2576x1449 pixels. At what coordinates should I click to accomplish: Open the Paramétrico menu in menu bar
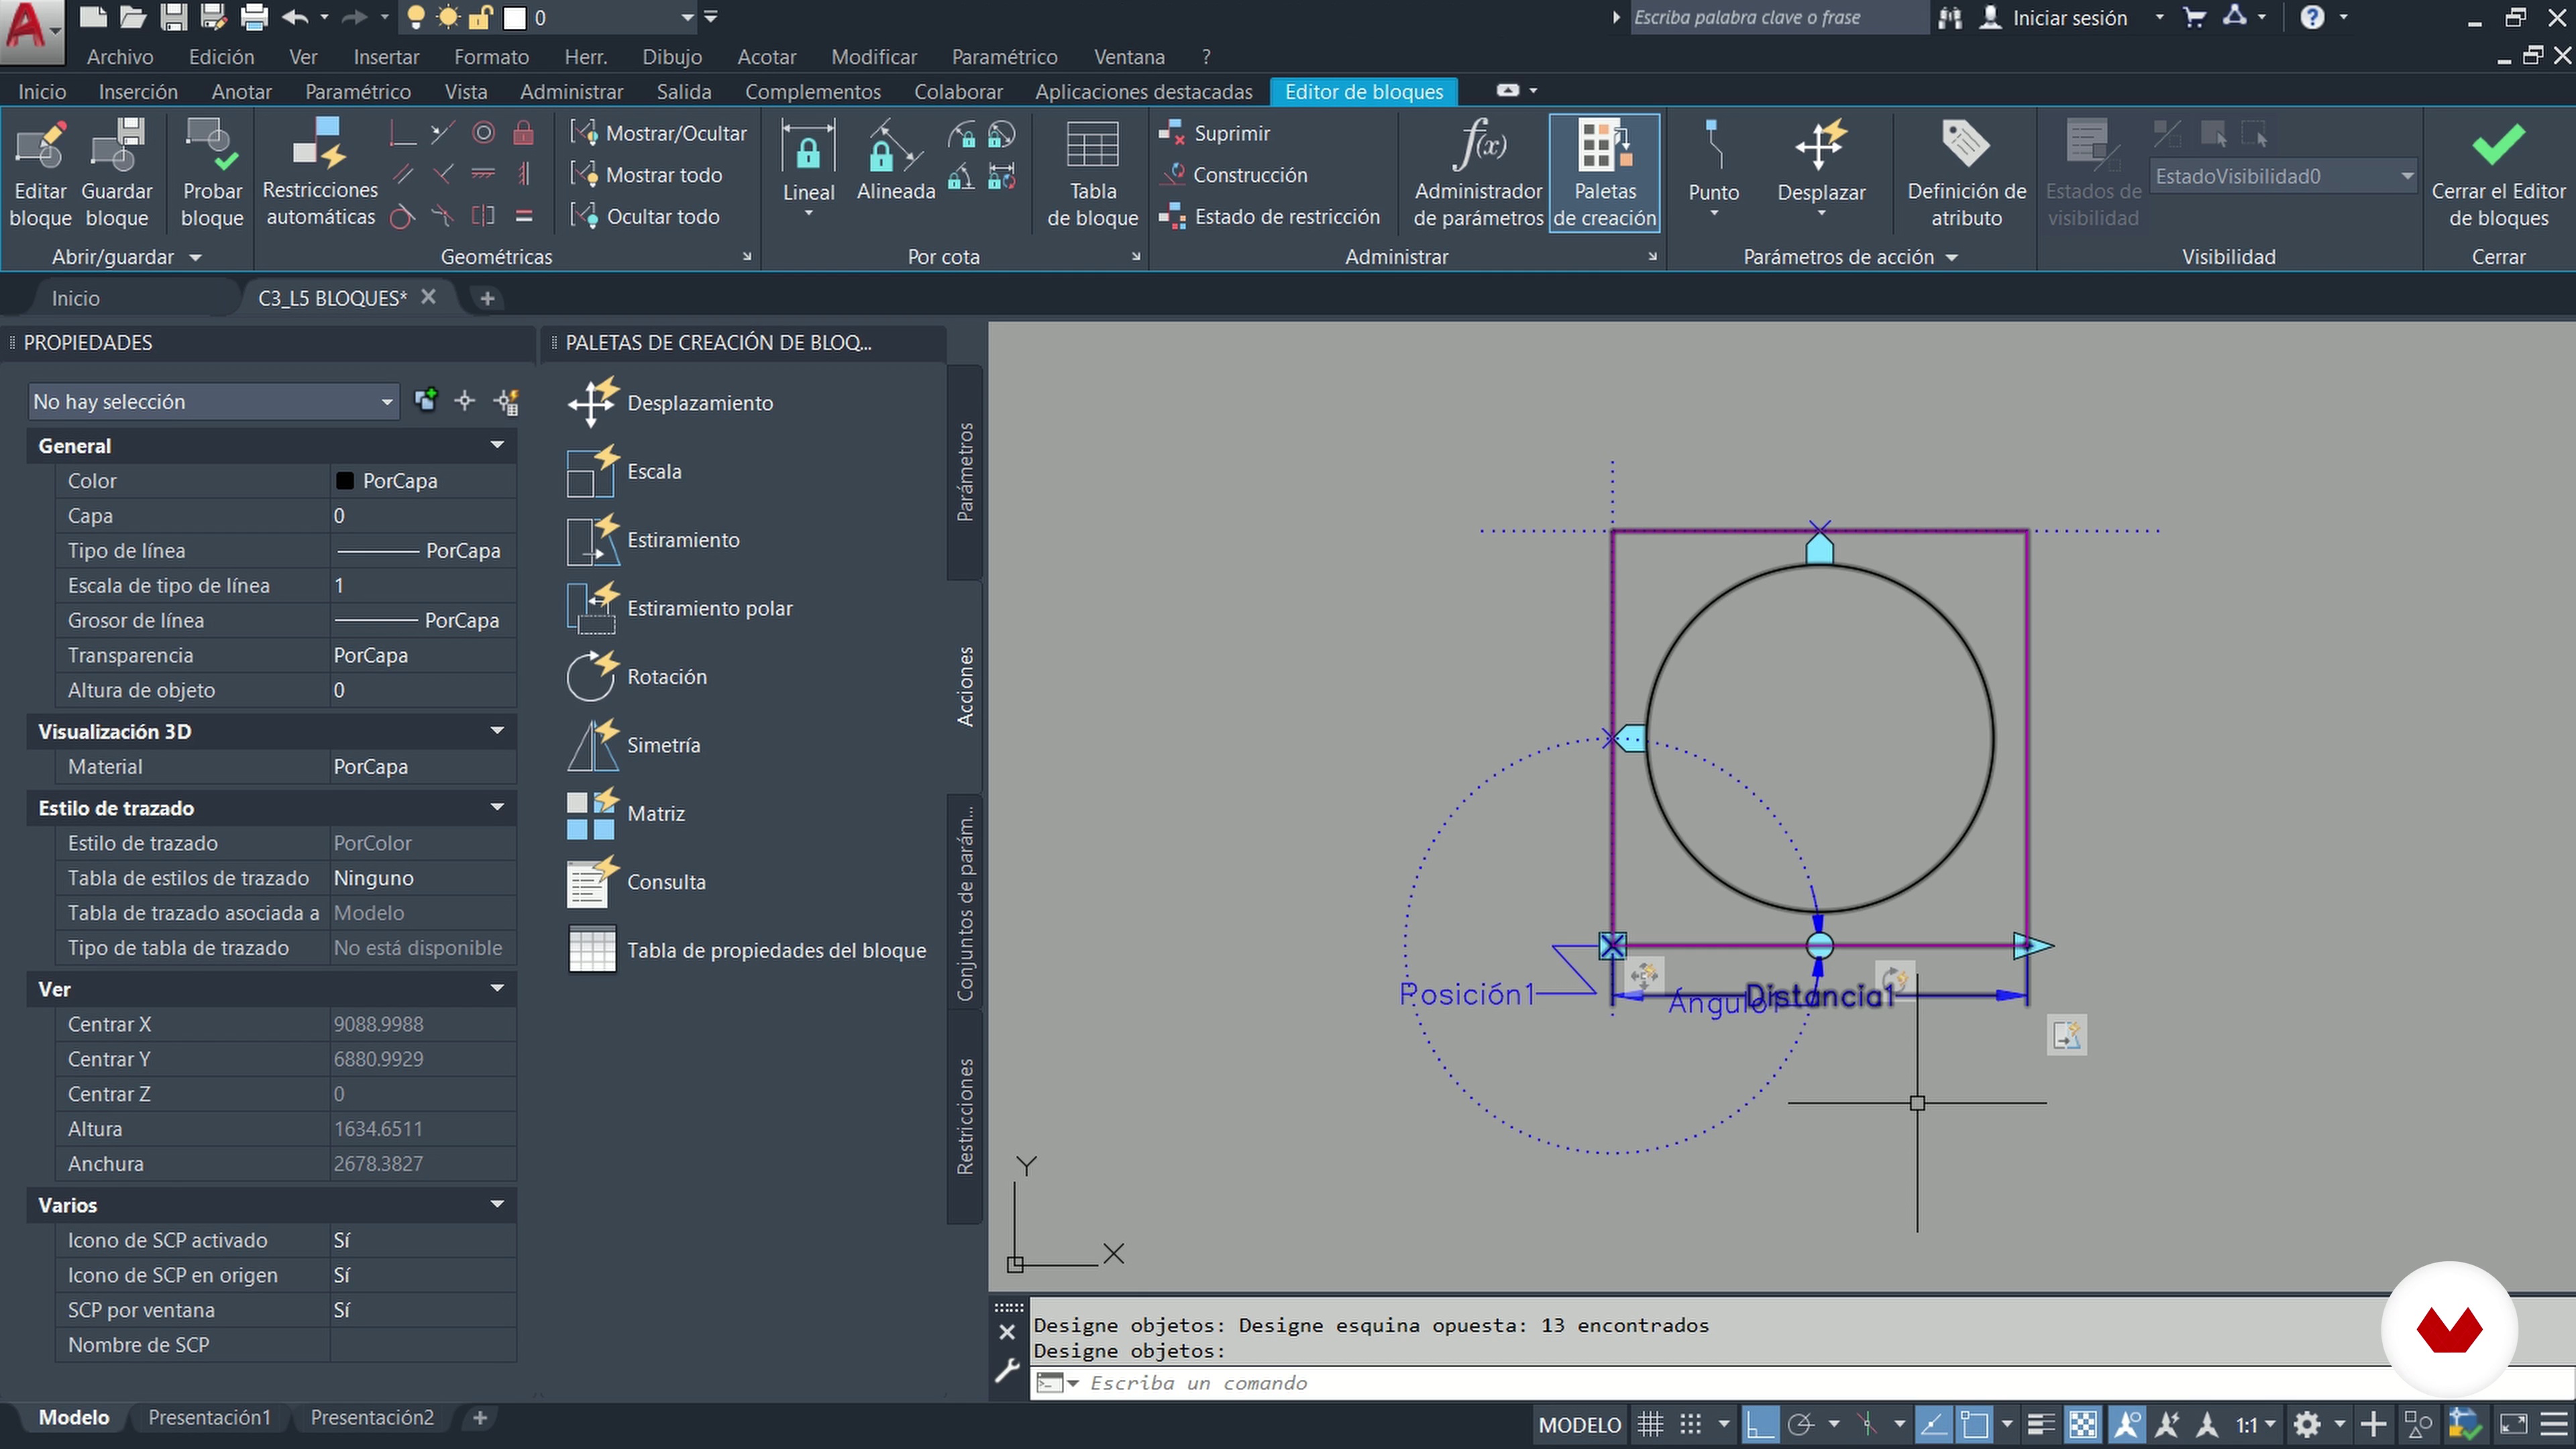point(1004,57)
